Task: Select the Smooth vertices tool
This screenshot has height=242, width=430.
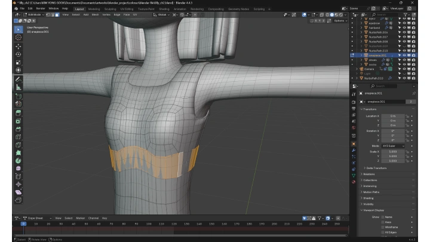Action: click(x=19, y=168)
